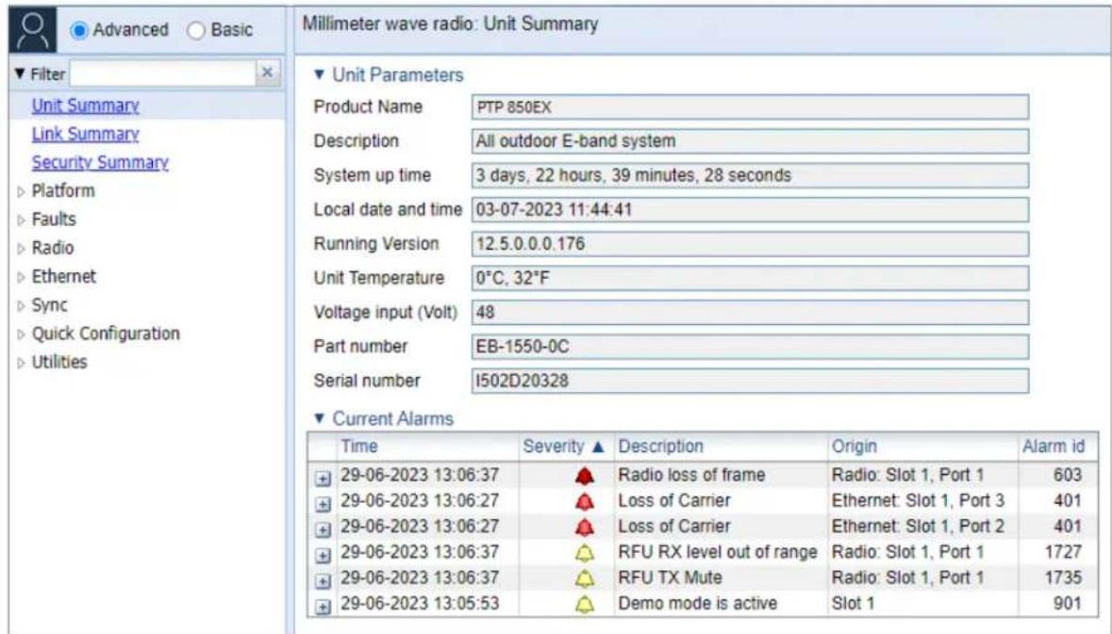Expand the Ethernet tree node
The width and height of the screenshot is (1112, 634).
pyautogui.click(x=21, y=278)
